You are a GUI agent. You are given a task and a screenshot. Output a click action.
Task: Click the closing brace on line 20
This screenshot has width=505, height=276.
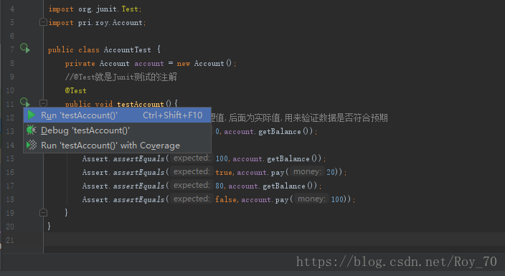(49, 226)
